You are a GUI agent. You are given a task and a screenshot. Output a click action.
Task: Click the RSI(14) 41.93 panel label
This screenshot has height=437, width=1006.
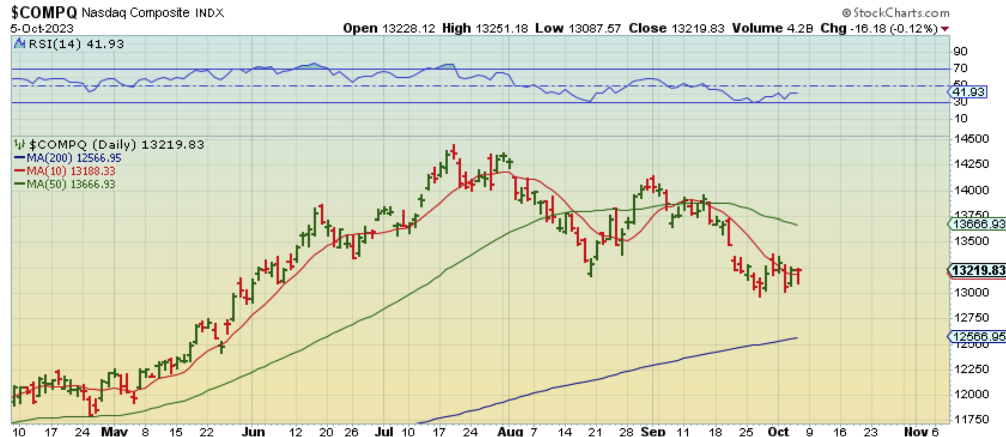tap(76, 44)
